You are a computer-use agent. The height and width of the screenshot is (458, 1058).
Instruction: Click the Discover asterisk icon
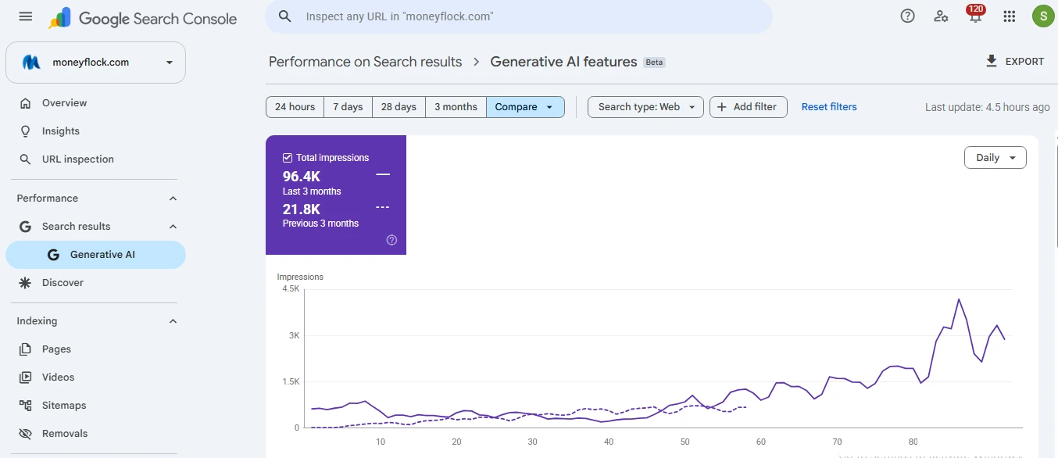click(26, 283)
